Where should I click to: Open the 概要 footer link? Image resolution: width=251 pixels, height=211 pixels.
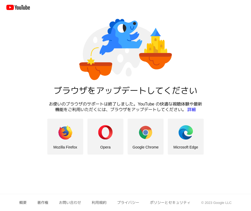[x=23, y=203]
